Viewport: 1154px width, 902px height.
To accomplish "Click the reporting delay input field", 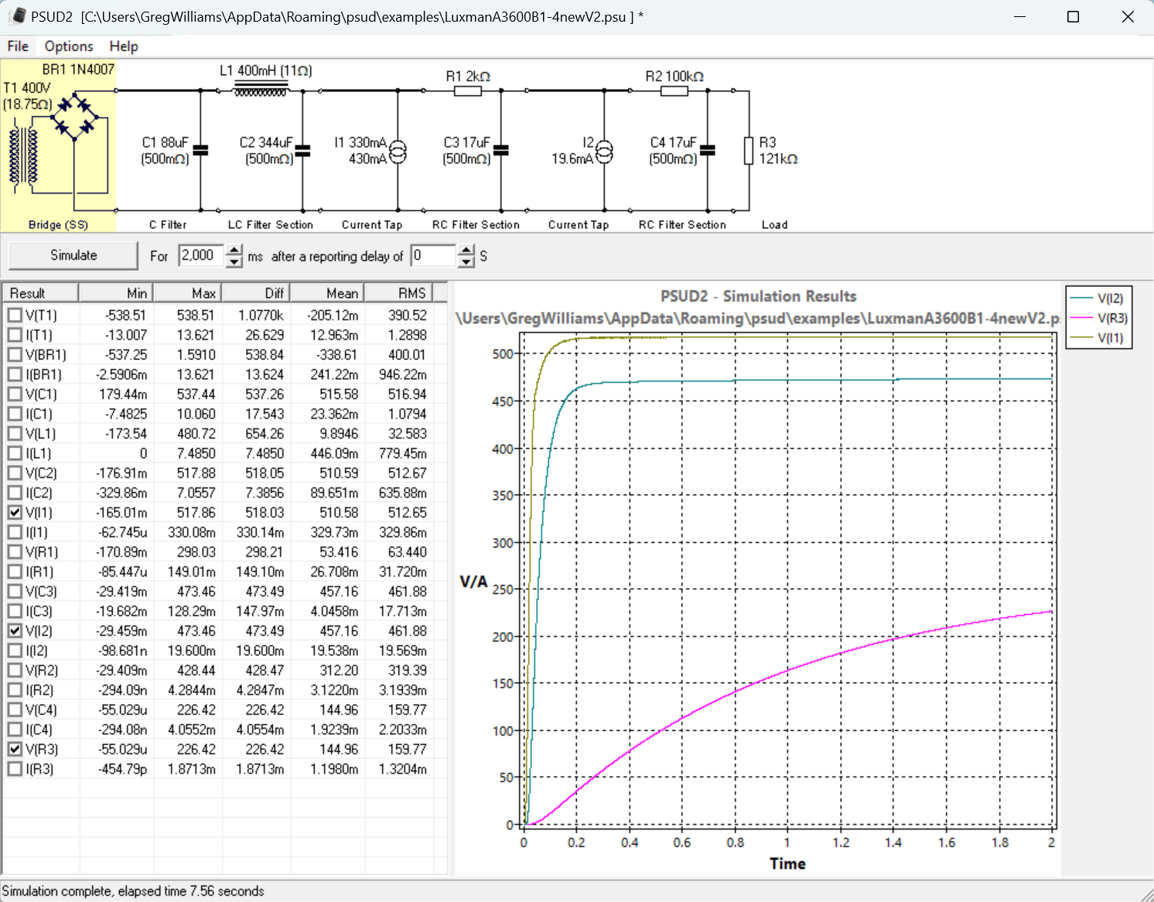I will 433,255.
